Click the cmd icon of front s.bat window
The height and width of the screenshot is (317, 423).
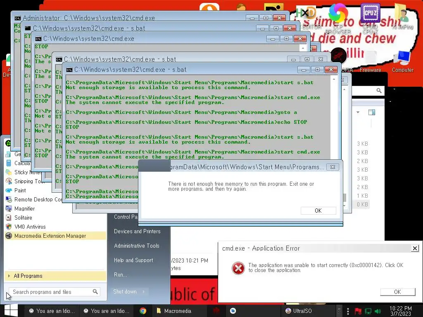click(x=69, y=70)
